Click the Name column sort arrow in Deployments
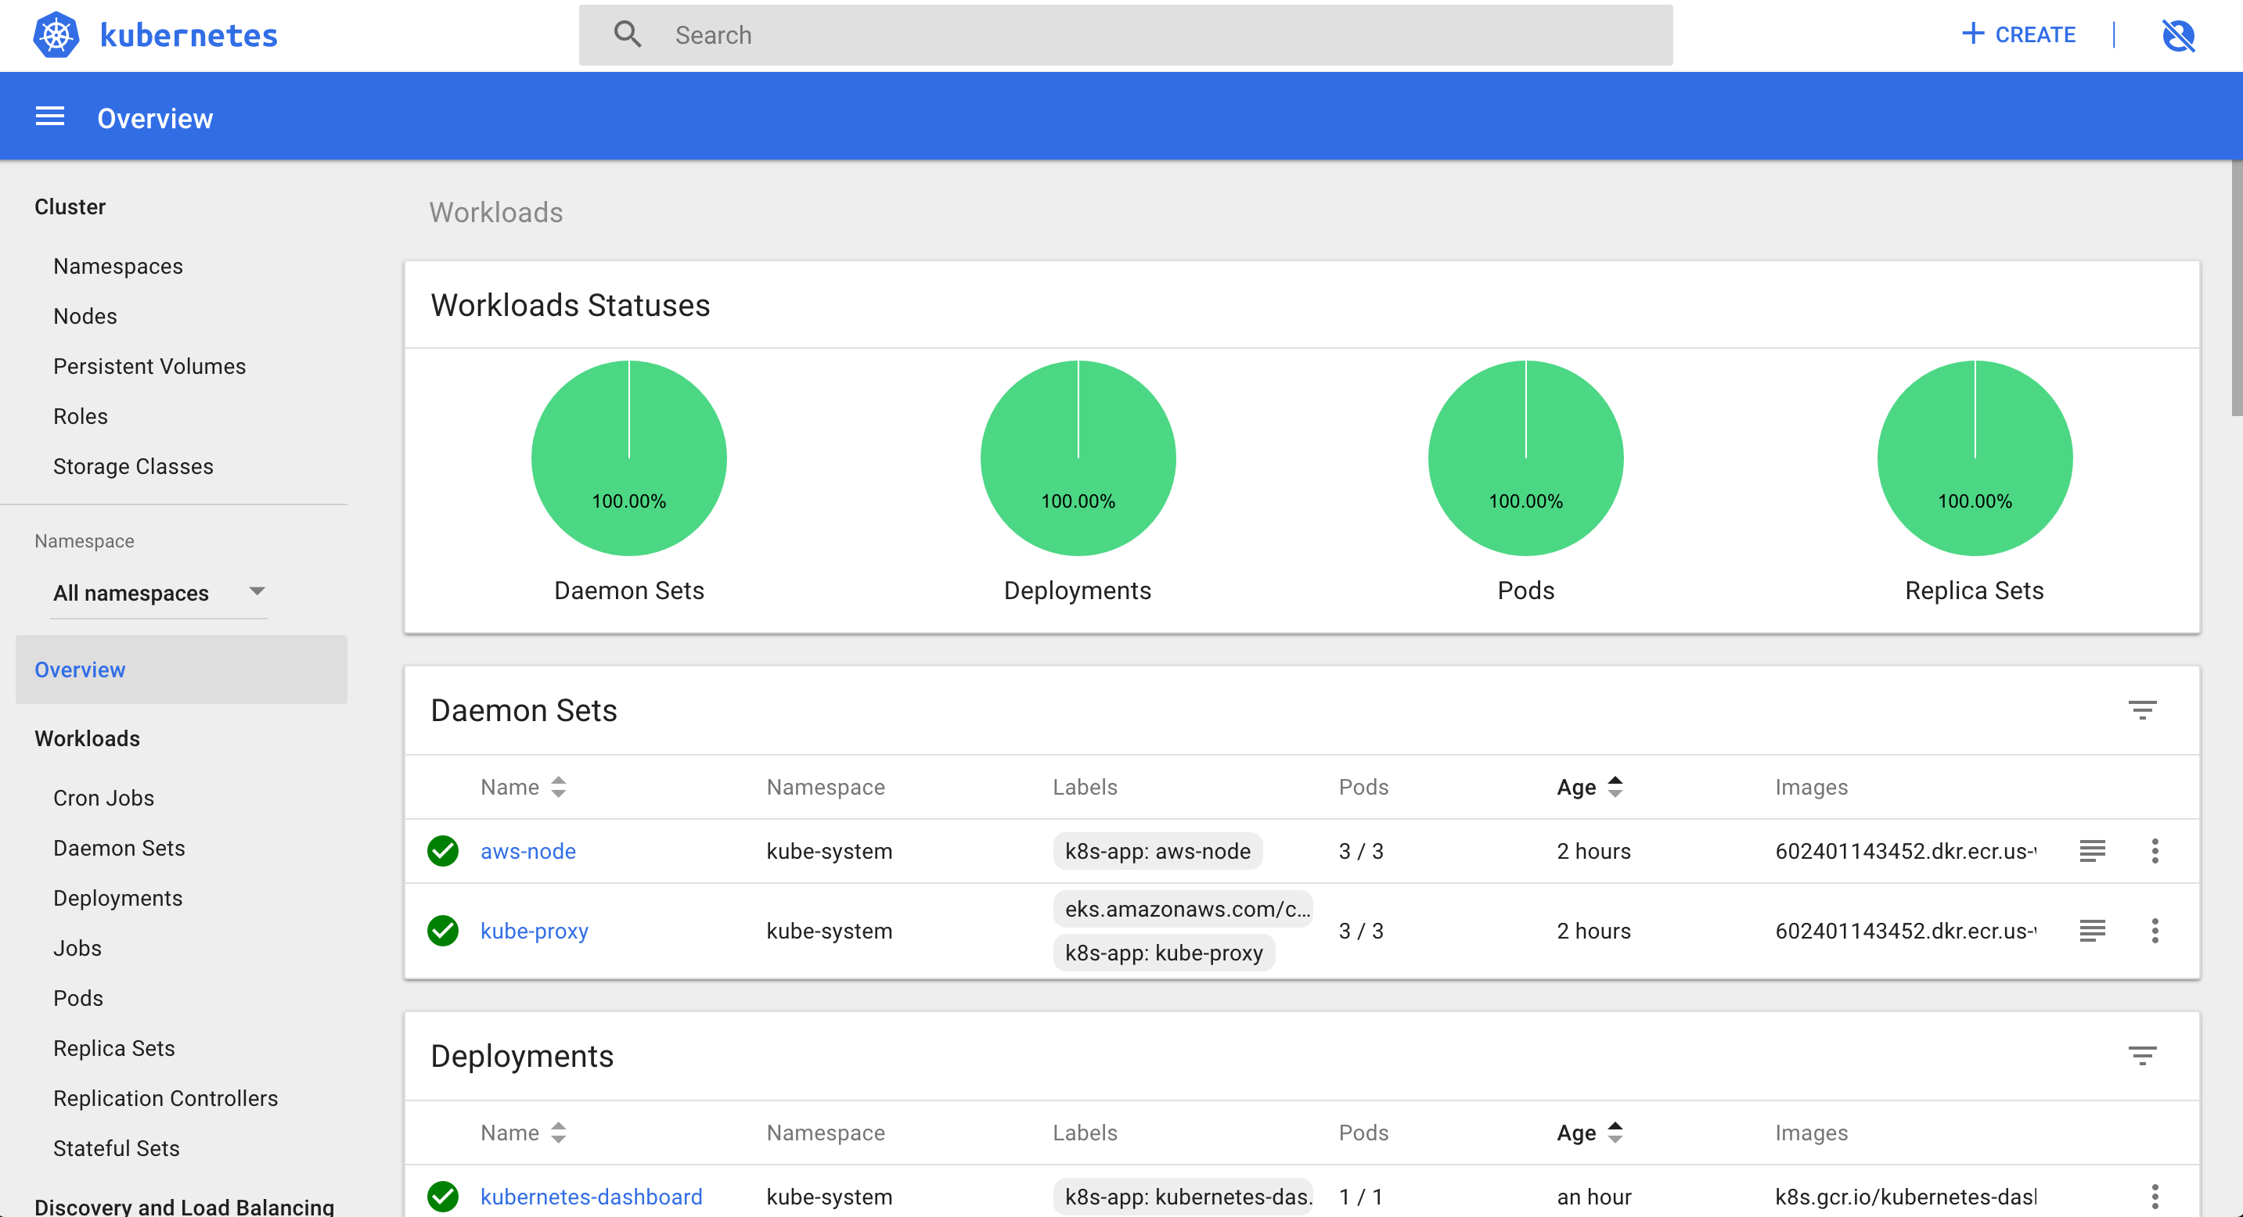2243x1217 pixels. coord(560,1133)
